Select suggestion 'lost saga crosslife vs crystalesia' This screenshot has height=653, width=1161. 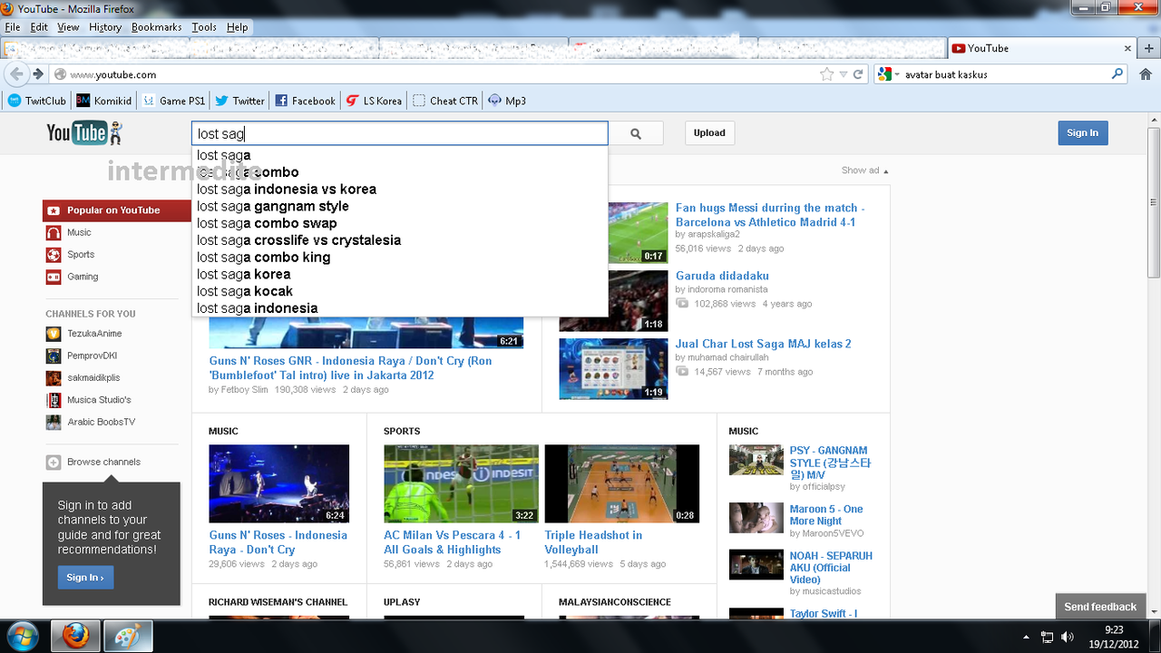399,240
